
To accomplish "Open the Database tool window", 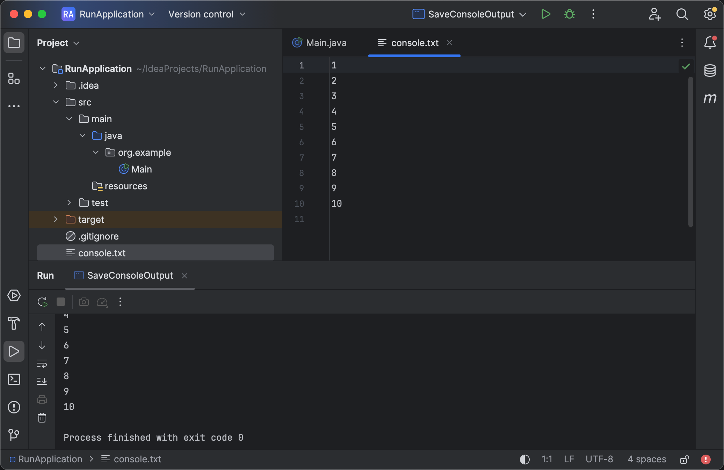I will point(710,71).
